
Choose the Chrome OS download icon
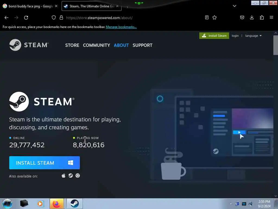(78, 176)
